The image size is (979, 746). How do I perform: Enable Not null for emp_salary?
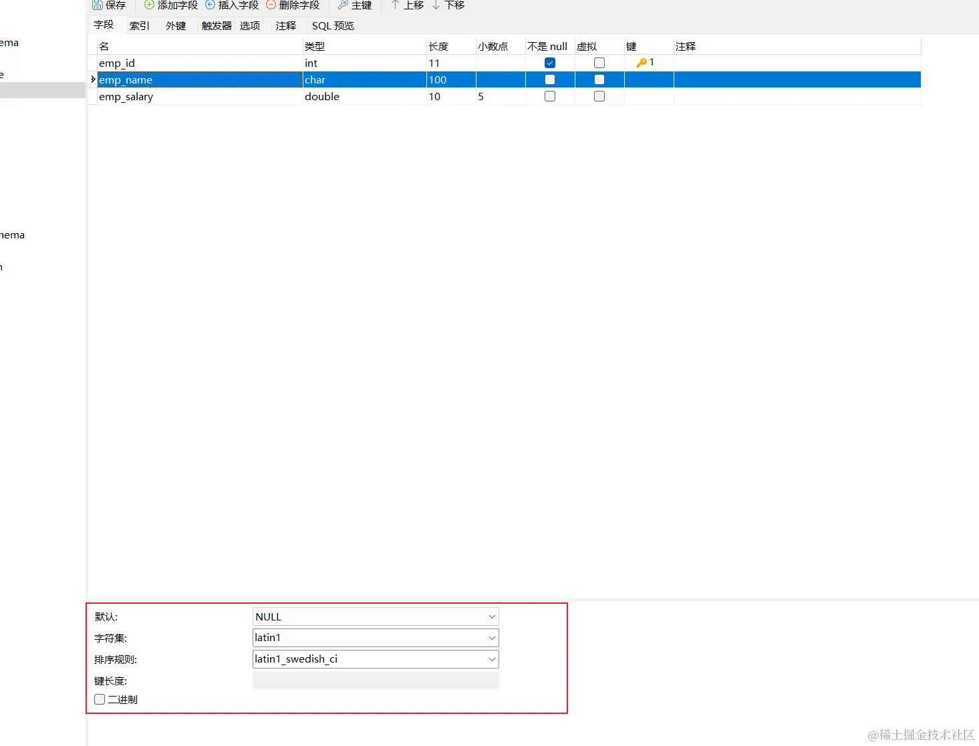tap(550, 96)
